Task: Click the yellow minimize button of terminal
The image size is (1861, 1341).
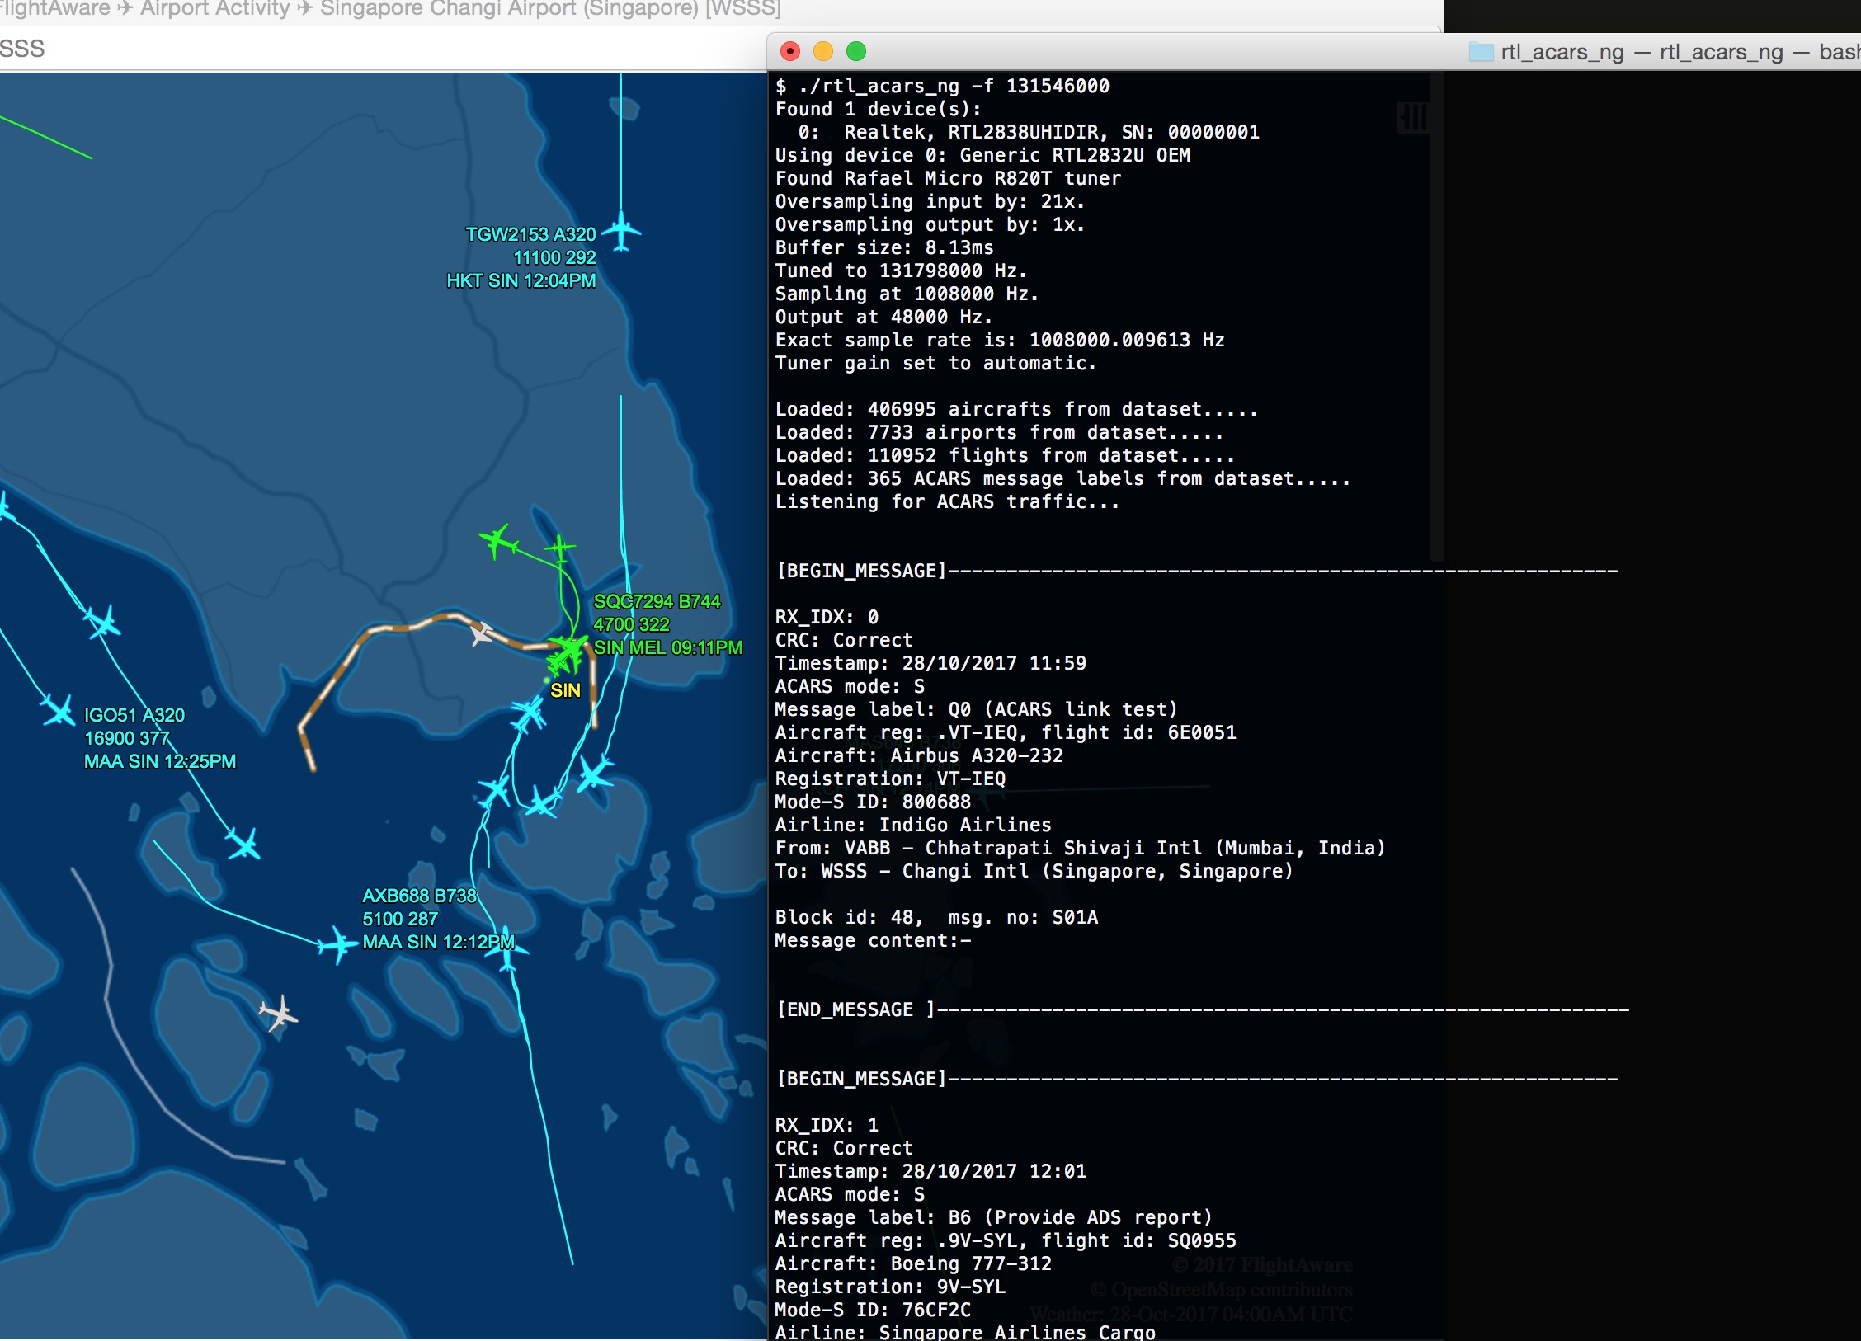Action: tap(823, 52)
